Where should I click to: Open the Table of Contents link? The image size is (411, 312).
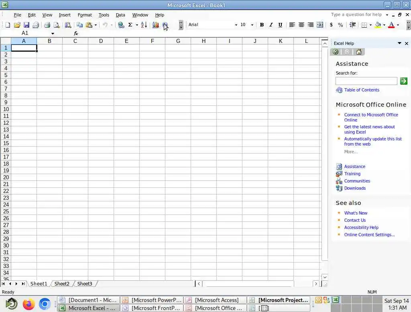tap(362, 90)
